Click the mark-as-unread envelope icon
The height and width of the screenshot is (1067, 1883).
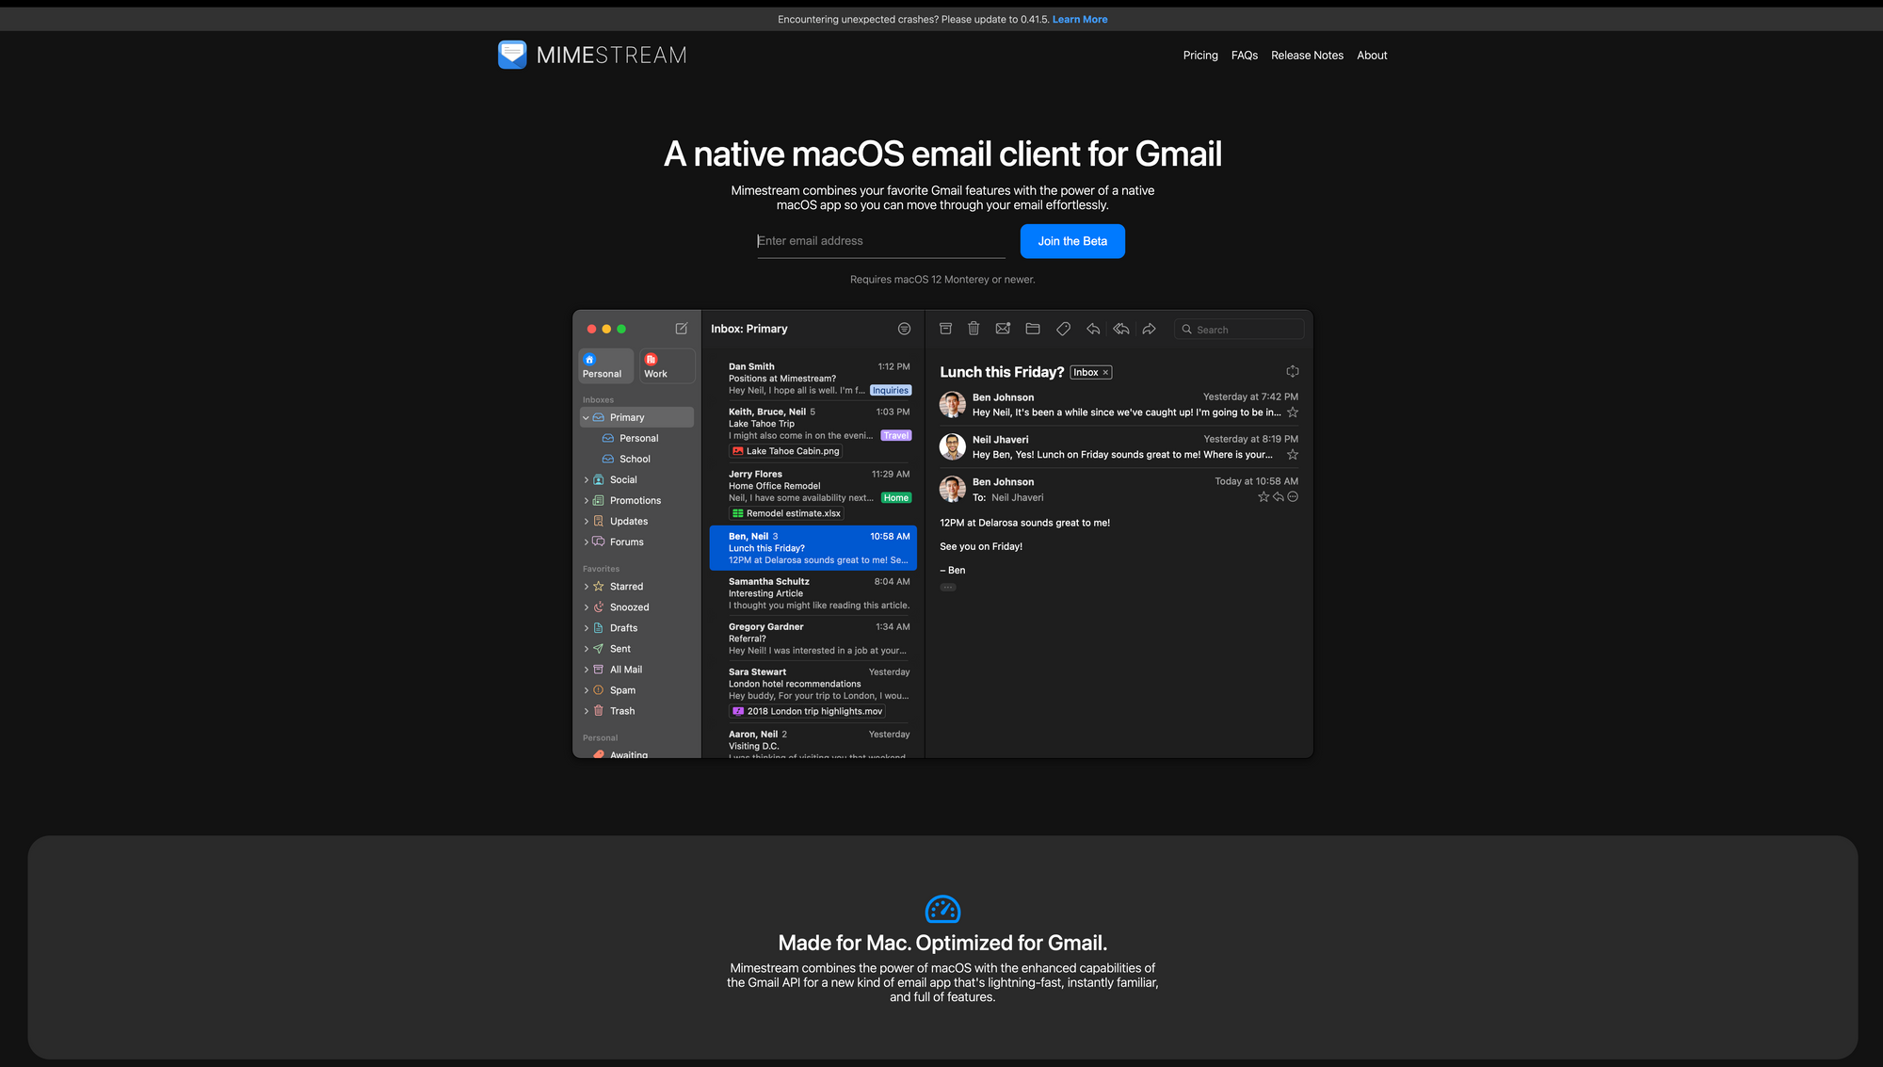tap(1003, 329)
